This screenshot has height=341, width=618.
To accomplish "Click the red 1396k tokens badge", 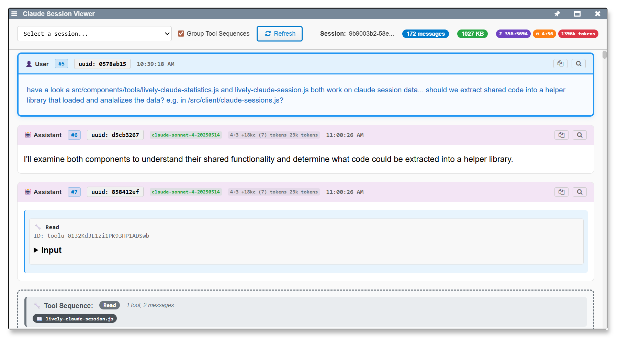I will pos(578,34).
